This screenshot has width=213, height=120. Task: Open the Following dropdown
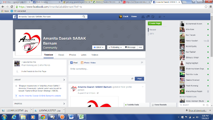pyautogui.click(x=115, y=47)
